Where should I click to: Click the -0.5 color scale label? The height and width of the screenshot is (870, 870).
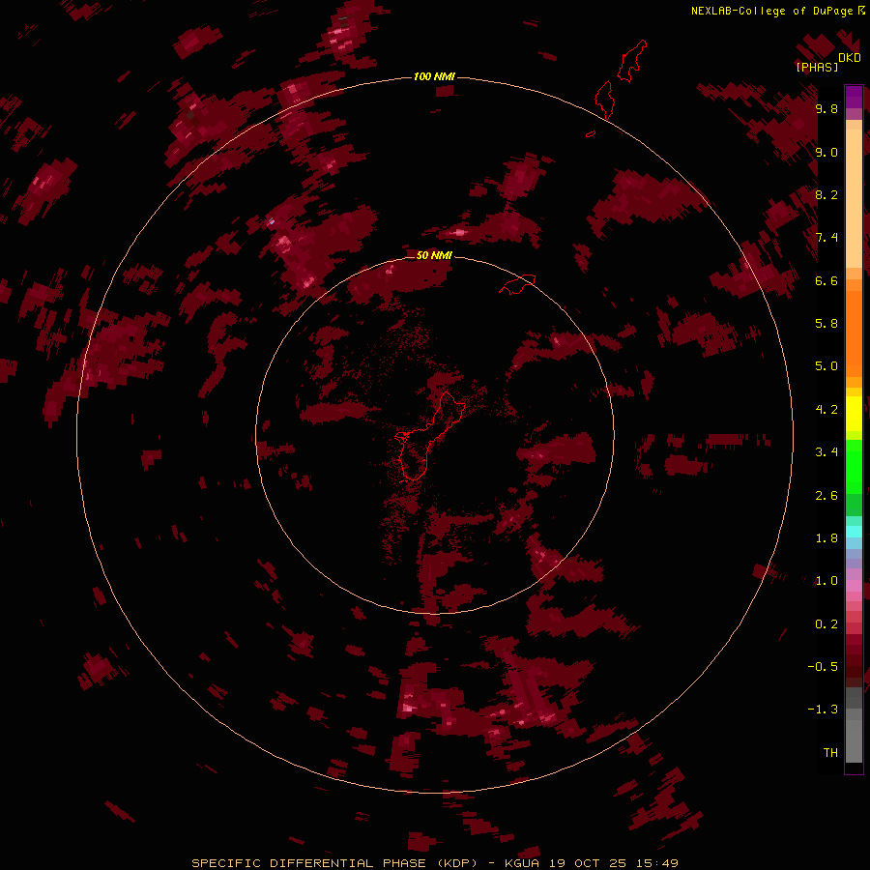click(823, 667)
